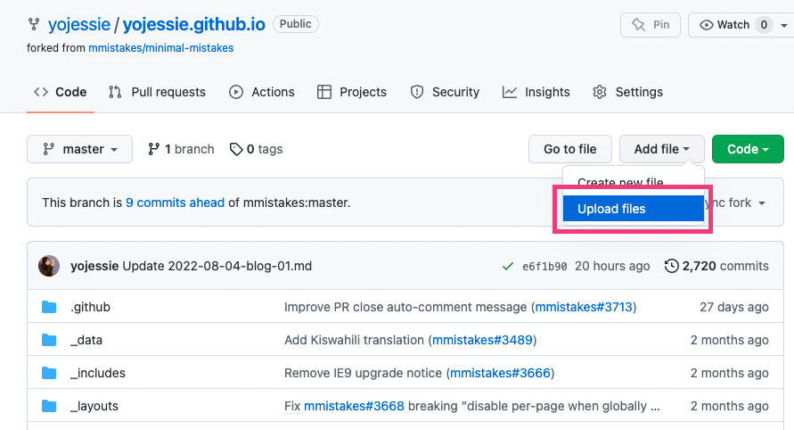
Task: Switch to the Projects tab
Action: (351, 92)
